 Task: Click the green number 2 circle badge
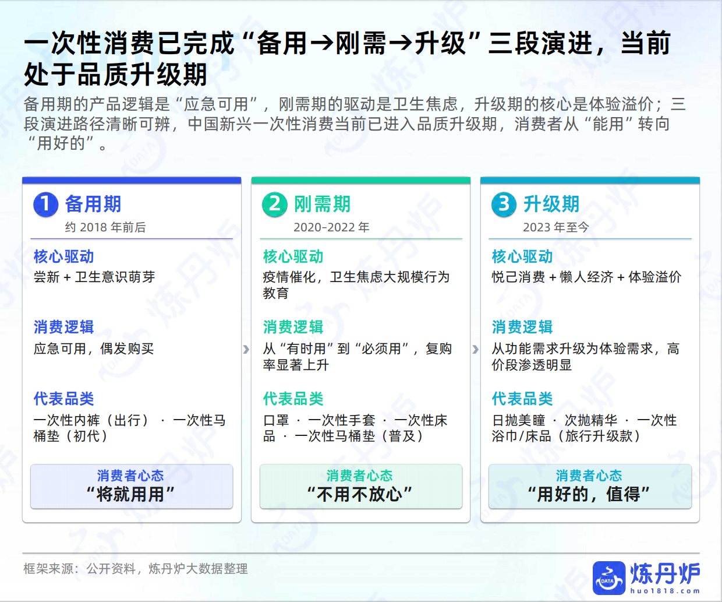click(275, 205)
